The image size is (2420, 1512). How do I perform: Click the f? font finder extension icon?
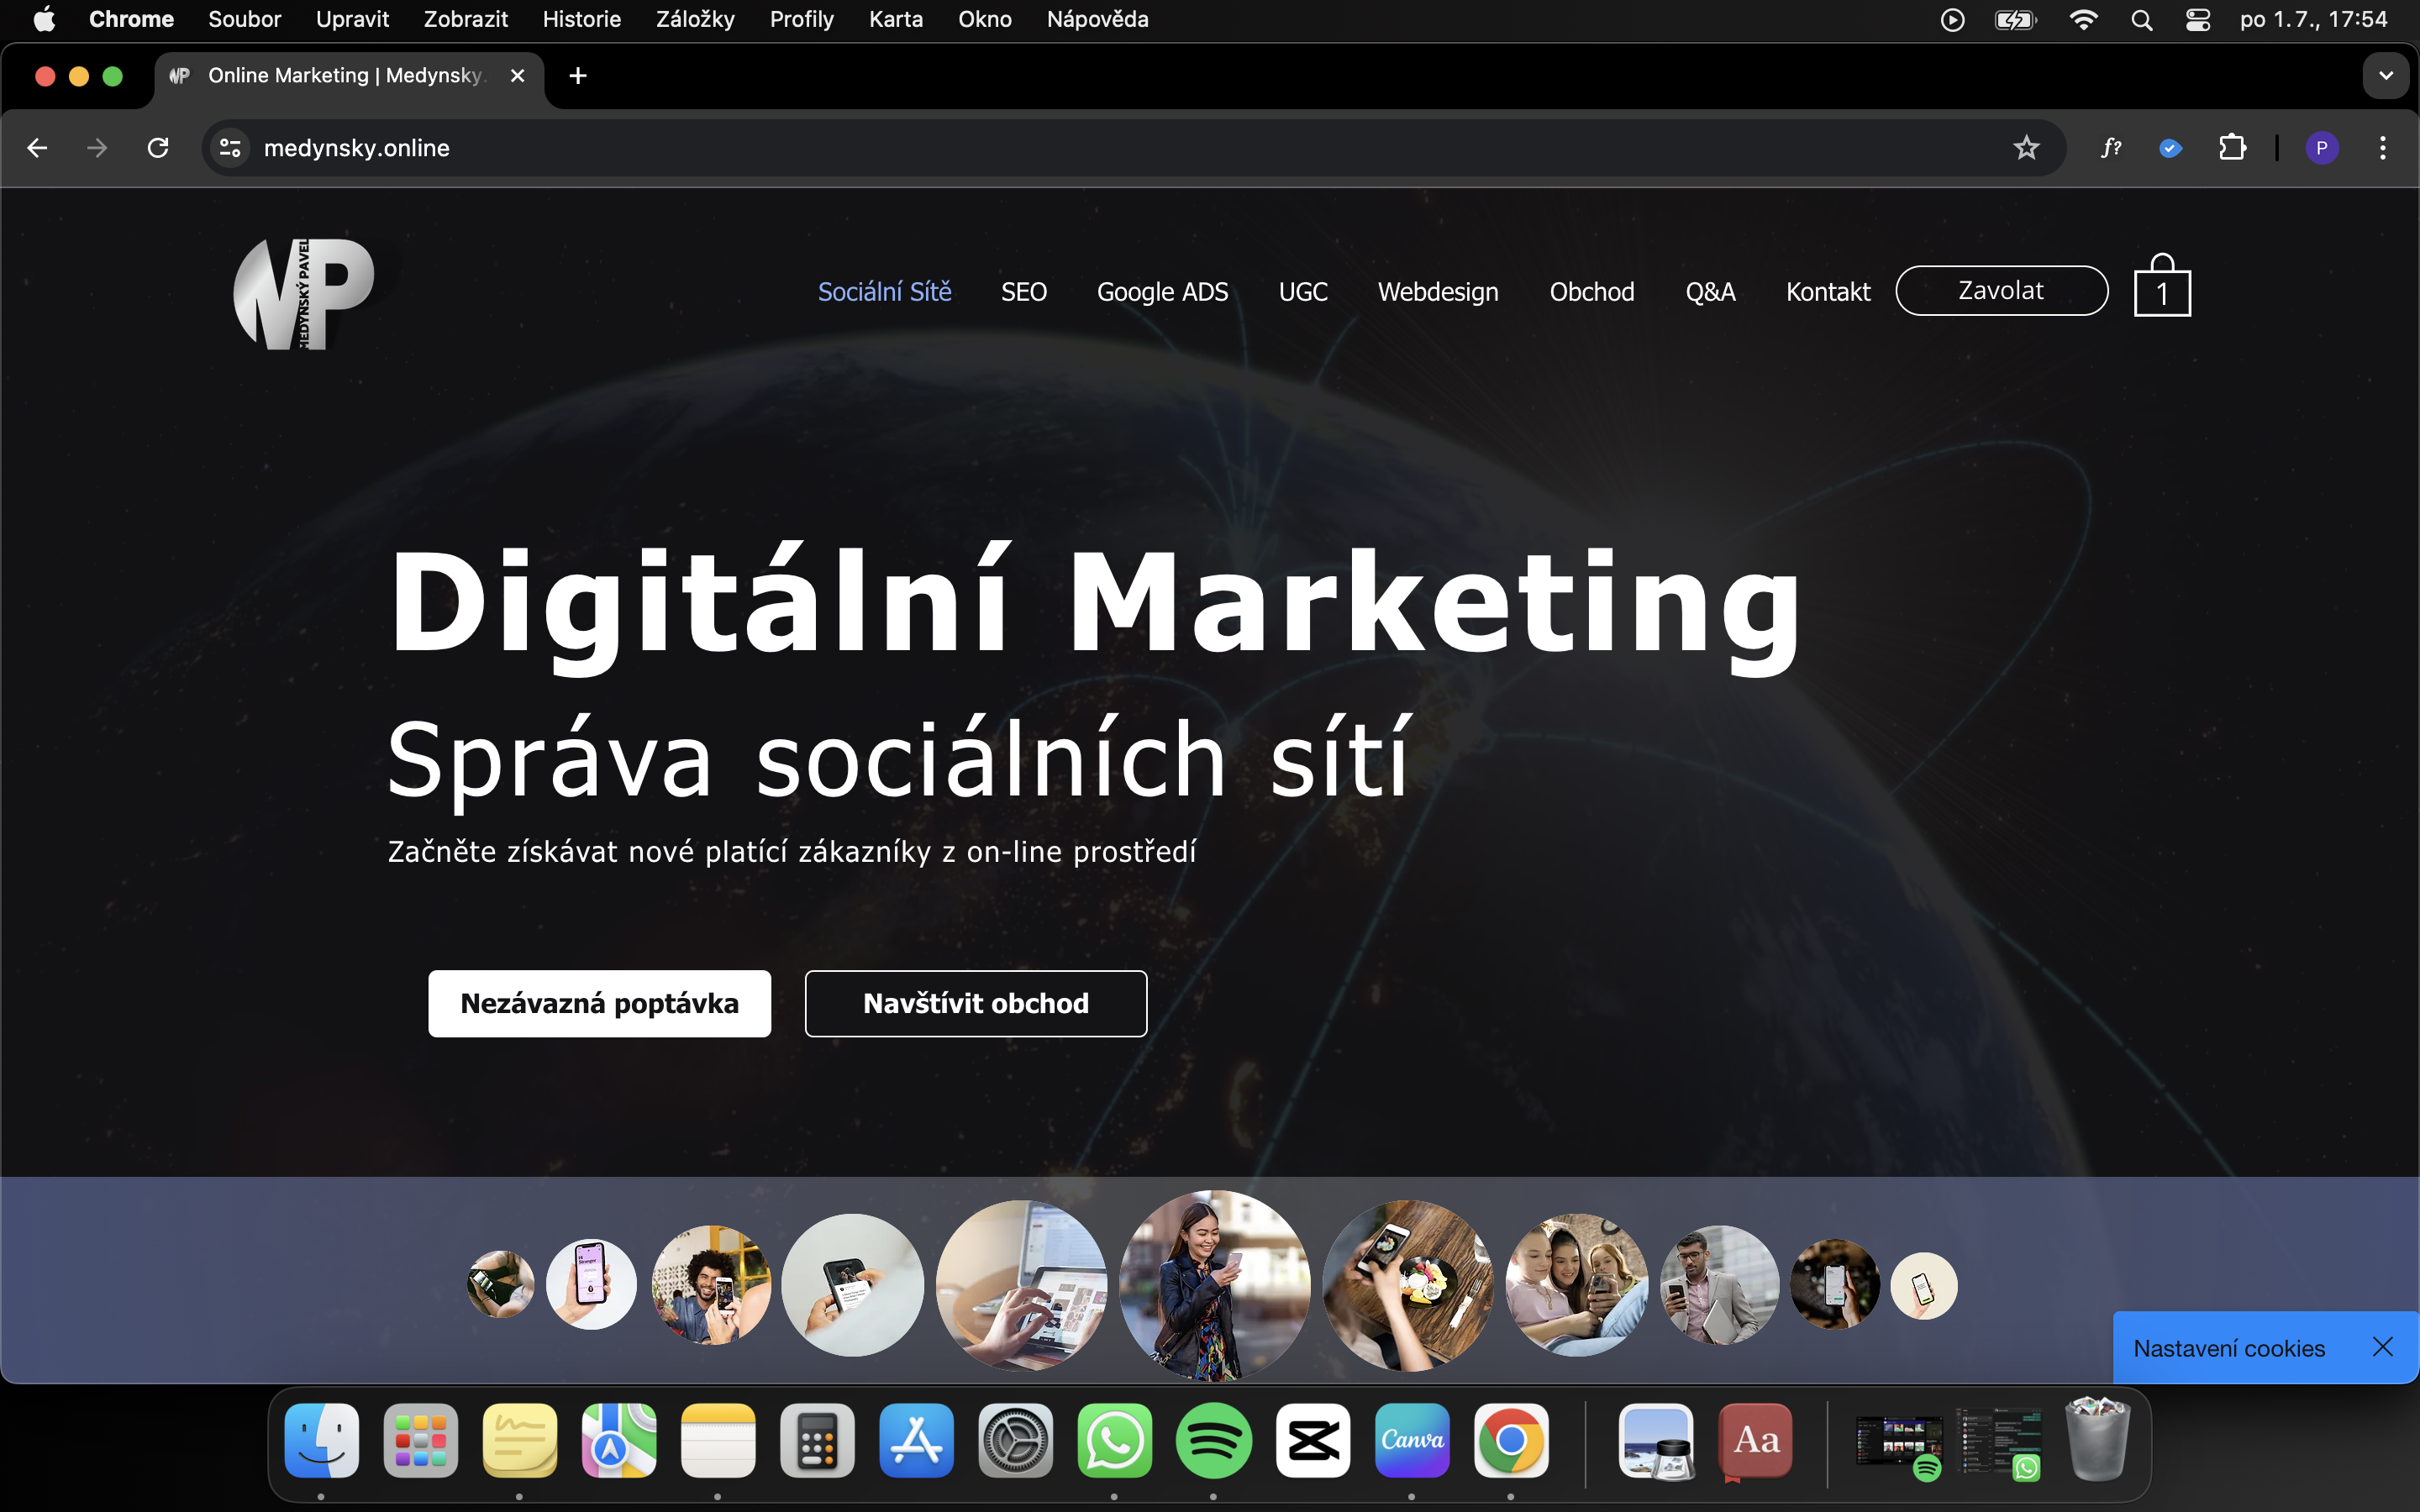[2111, 148]
